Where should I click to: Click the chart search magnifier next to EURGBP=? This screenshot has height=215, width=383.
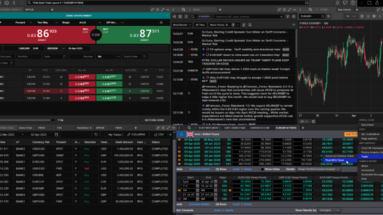click(323, 16)
